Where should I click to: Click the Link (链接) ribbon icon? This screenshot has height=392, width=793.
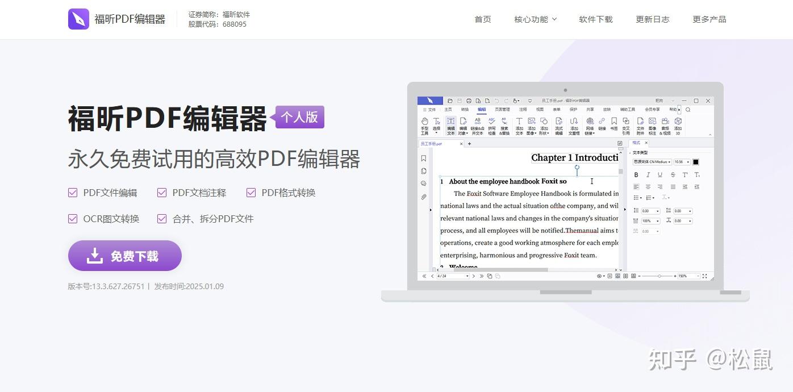[602, 124]
